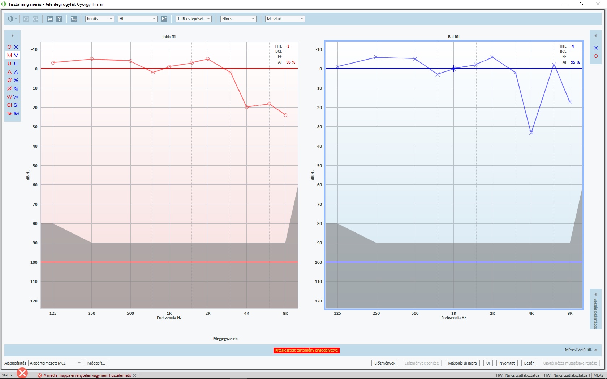The width and height of the screenshot is (607, 379).
Task: Click the Bal fül chart title
Action: point(454,37)
